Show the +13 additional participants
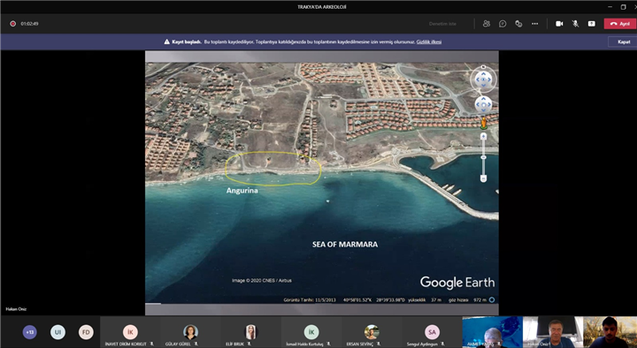The height and width of the screenshot is (348, 637). 30,332
